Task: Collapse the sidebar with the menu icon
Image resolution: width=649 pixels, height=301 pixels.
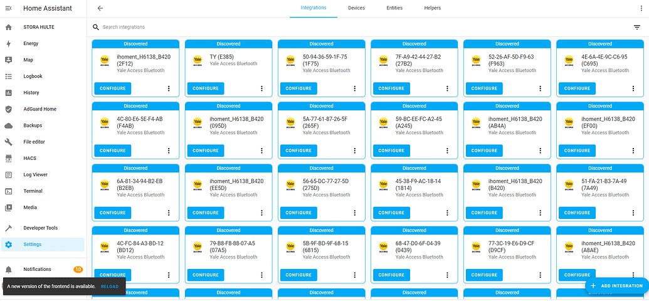Action: pos(8,8)
